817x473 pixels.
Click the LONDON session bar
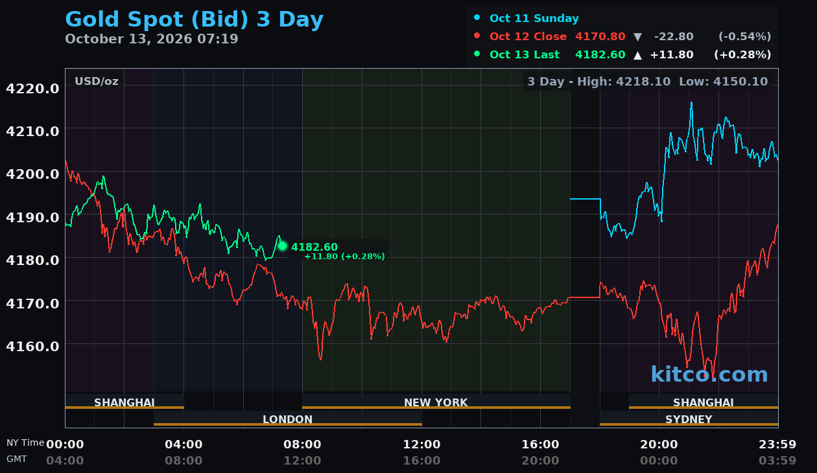pos(288,419)
